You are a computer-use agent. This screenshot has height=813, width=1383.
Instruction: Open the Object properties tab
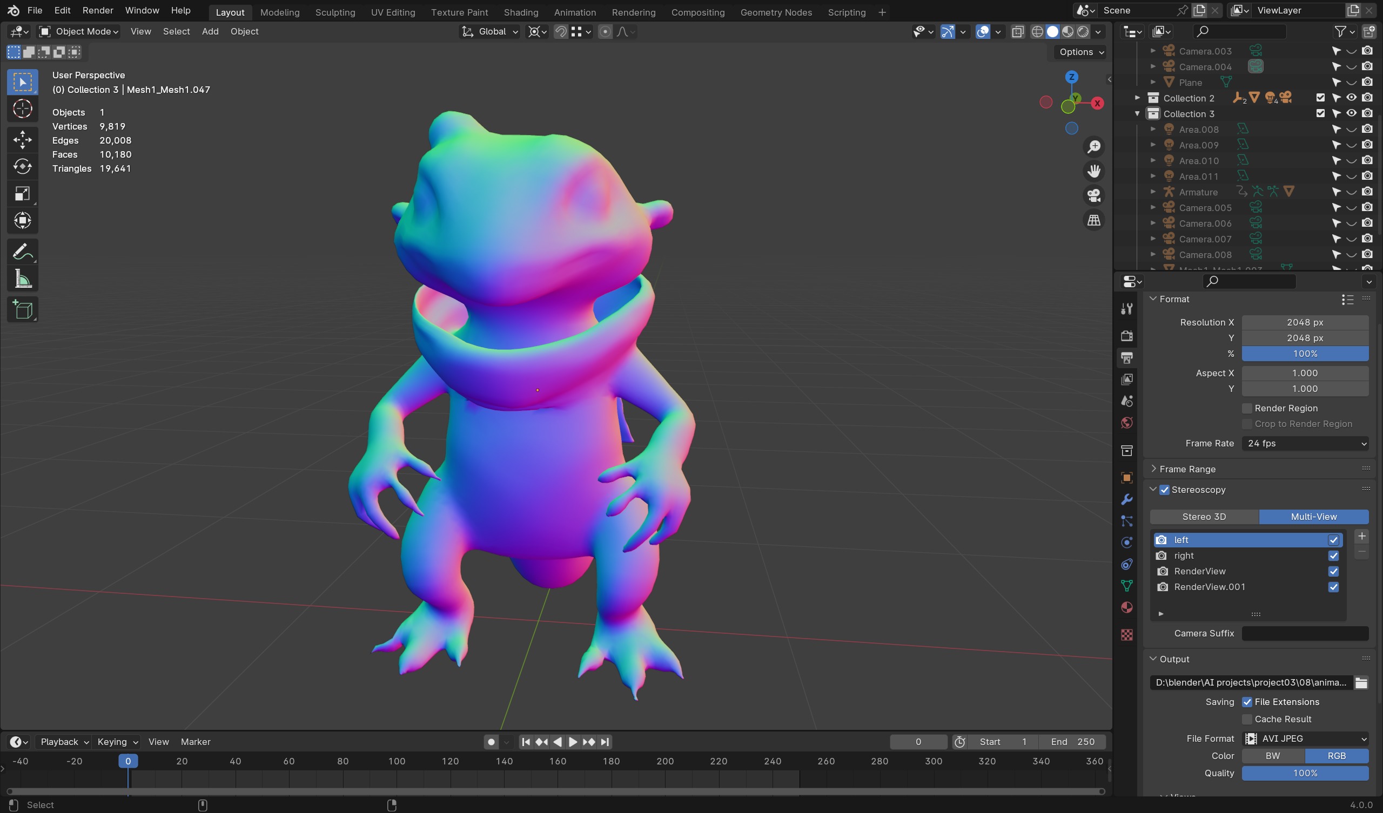pyautogui.click(x=1127, y=478)
